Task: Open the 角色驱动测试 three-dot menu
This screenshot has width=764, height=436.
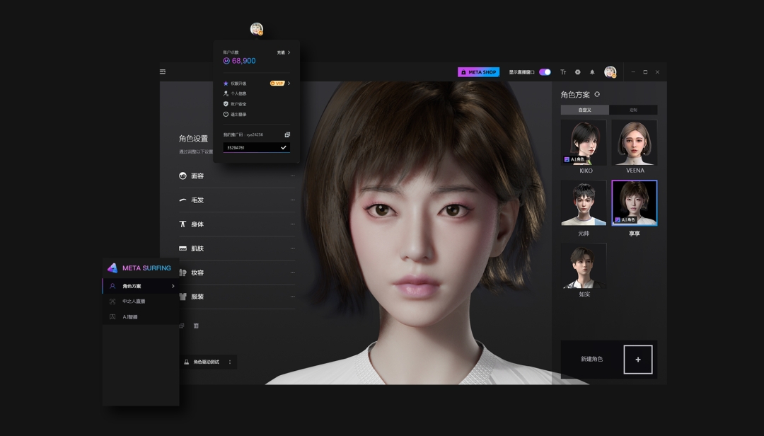Action: (230, 362)
